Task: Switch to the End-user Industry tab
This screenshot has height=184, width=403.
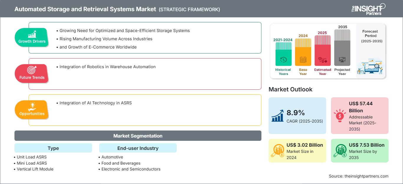Action: pos(138,148)
